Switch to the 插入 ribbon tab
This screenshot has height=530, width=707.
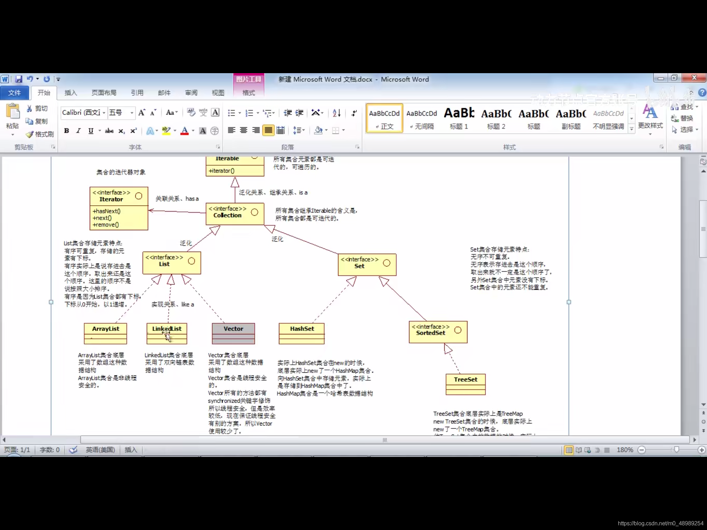tap(71, 93)
